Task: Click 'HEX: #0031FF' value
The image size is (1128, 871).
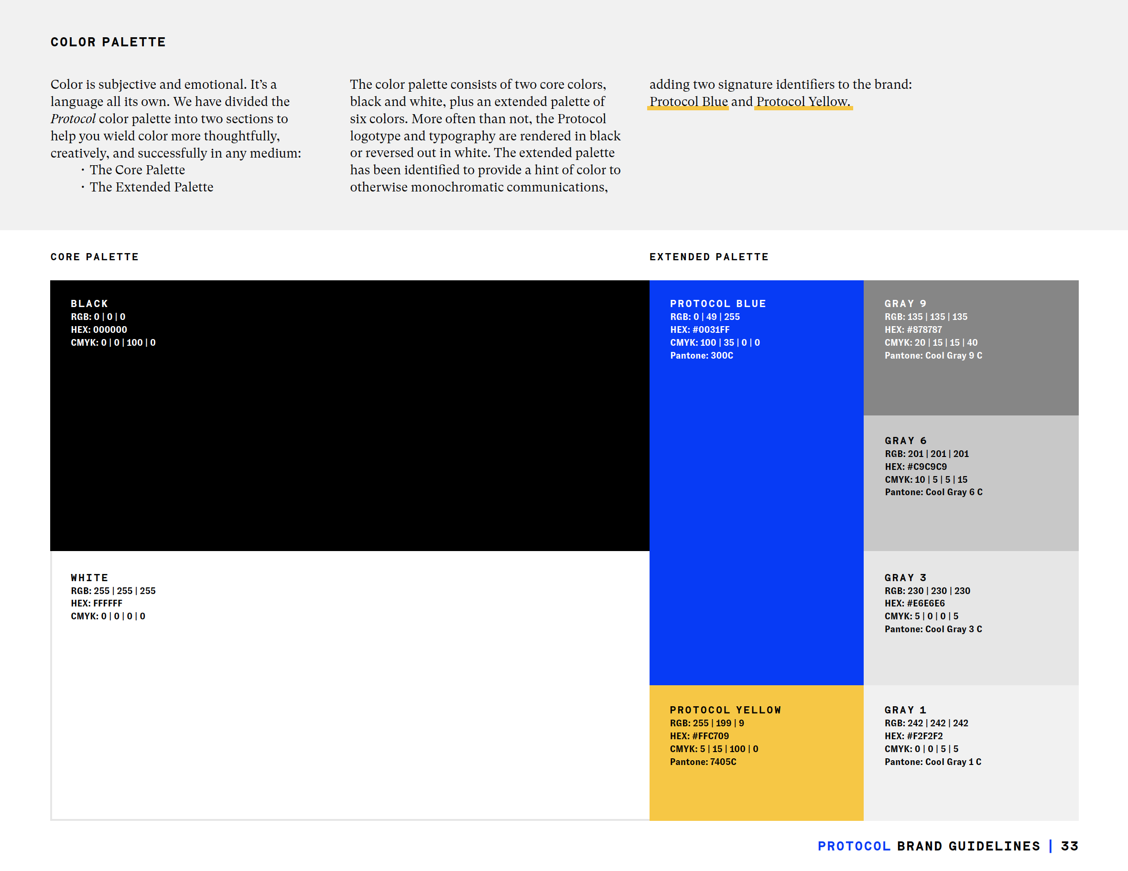Action: click(x=700, y=329)
